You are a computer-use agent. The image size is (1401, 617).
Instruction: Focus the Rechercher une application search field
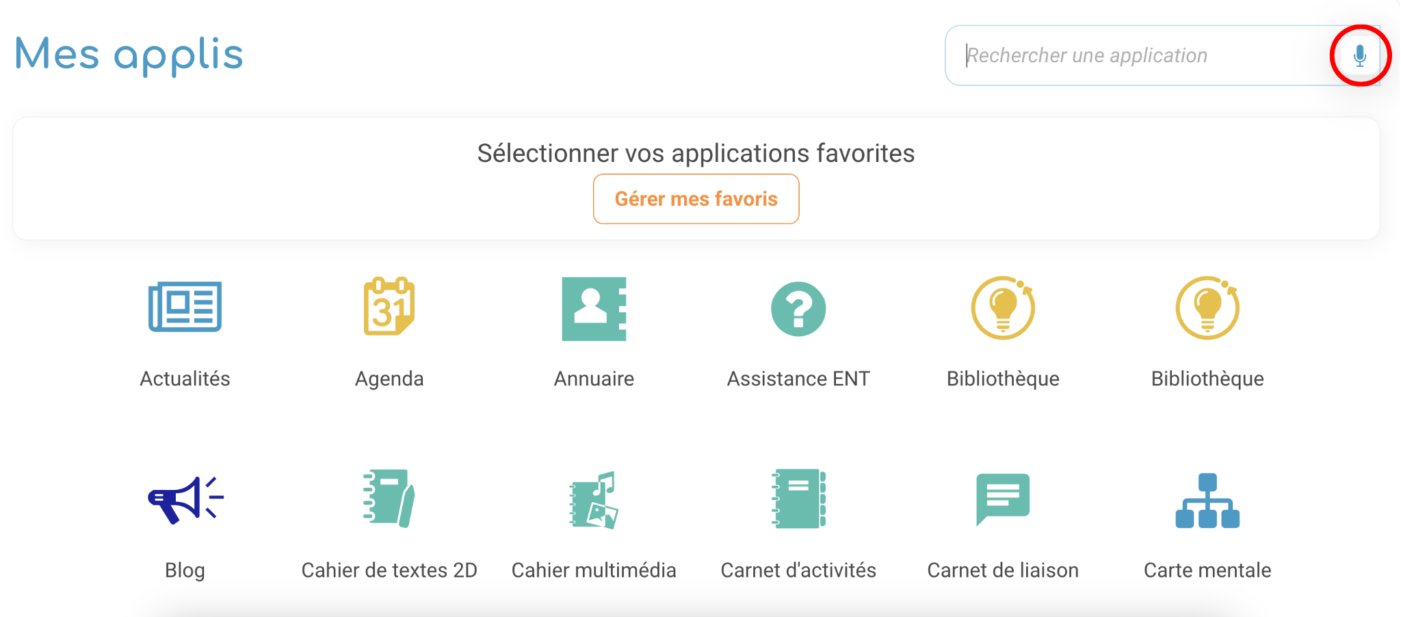1129,55
